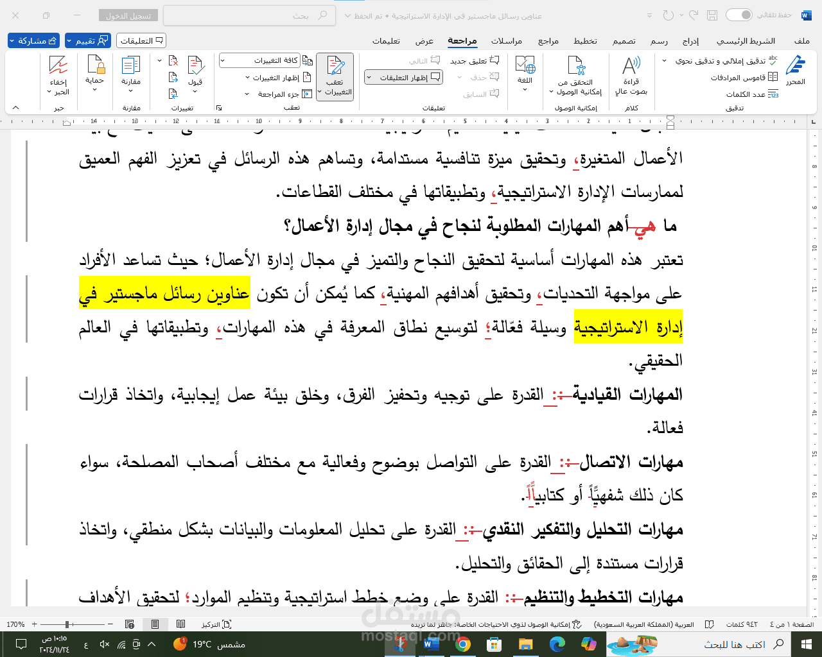The width and height of the screenshot is (822, 657).
Task: Click Hide Ink (إخفاء الحبر)
Action: coord(58,75)
